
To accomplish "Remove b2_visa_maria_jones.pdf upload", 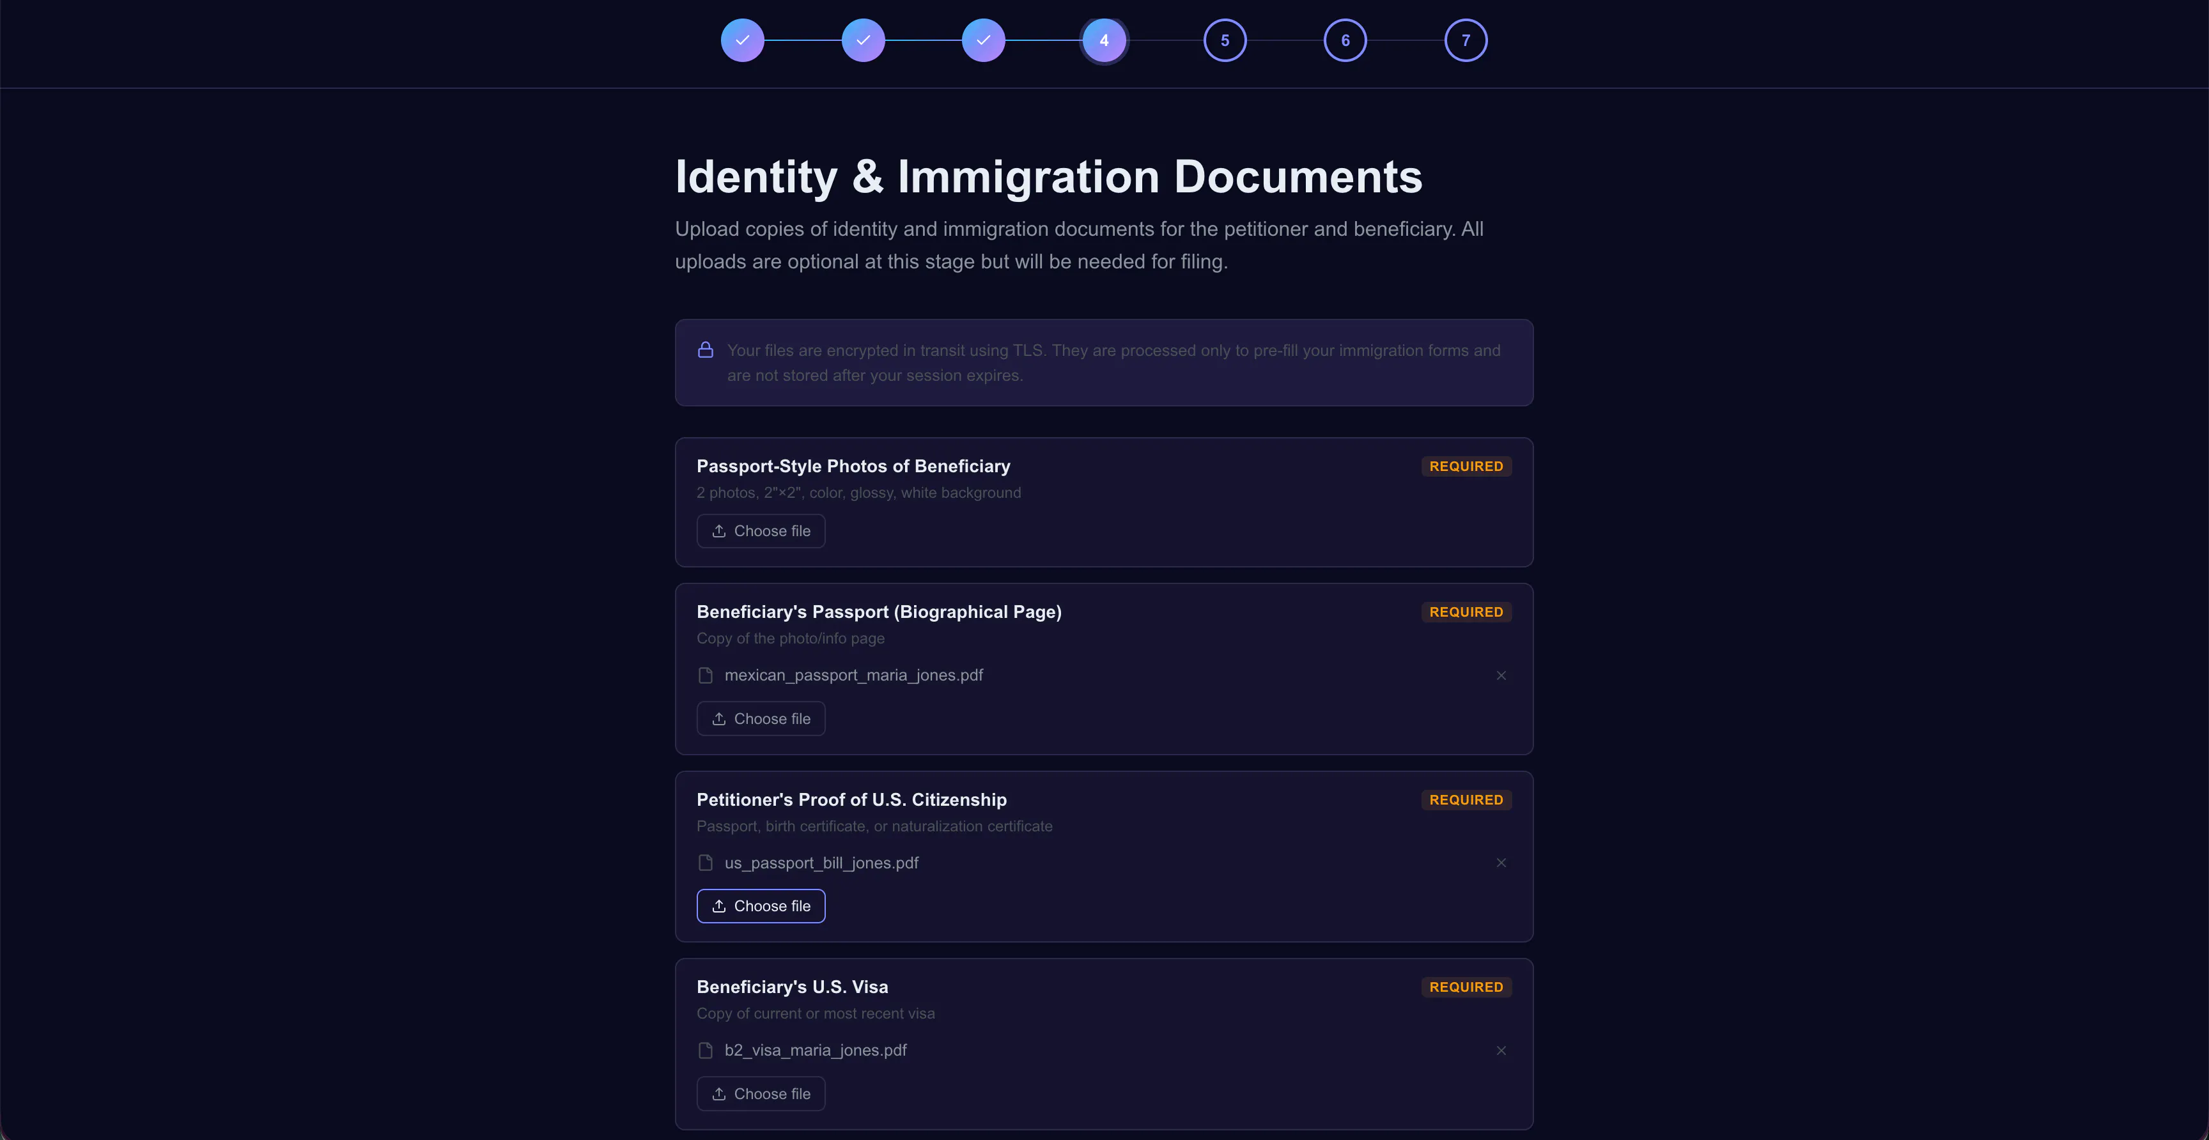I will (1501, 1050).
